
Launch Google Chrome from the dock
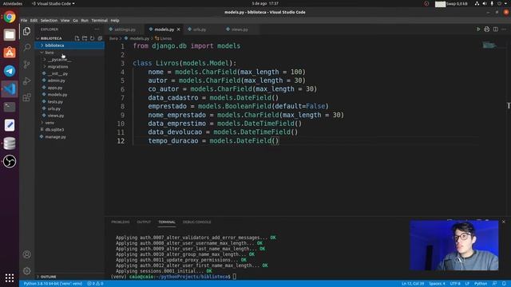10,17
